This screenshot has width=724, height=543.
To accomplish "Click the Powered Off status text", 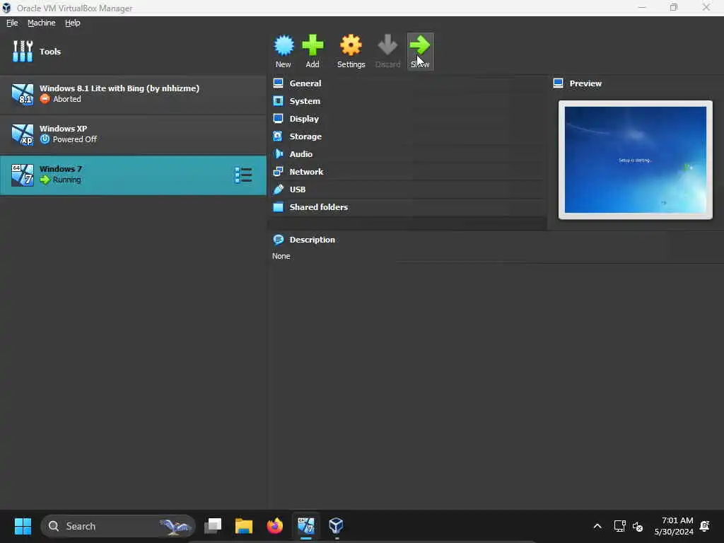I will click(x=75, y=139).
